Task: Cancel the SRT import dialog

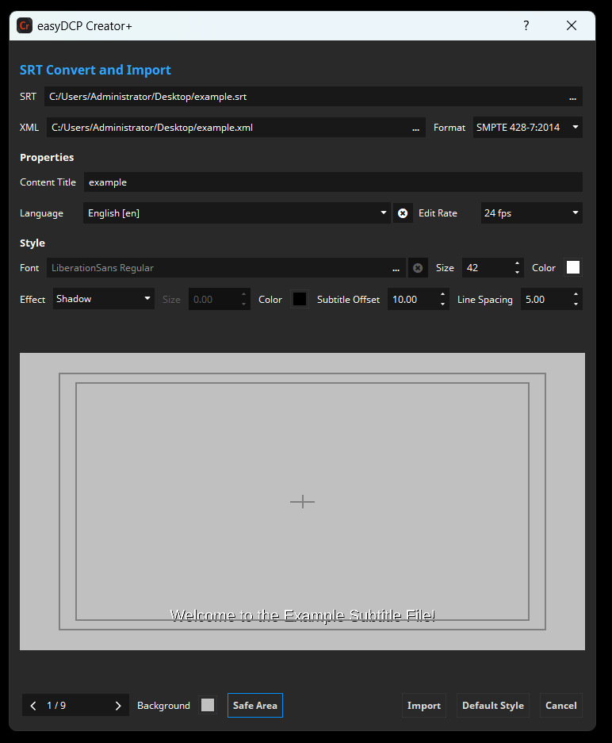Action: click(560, 706)
